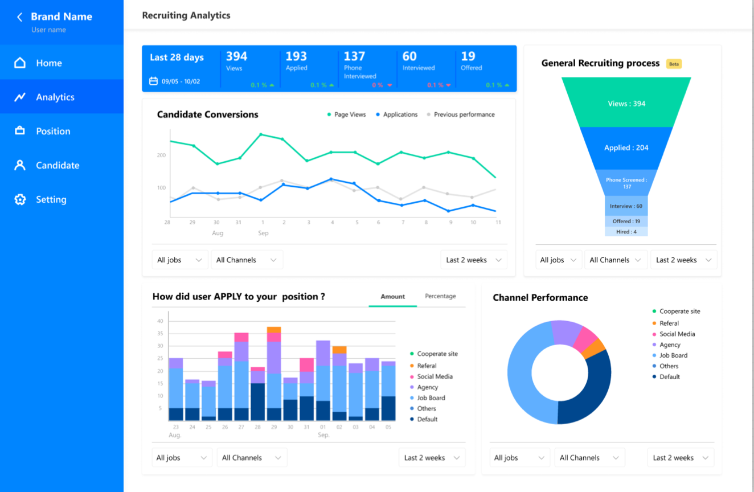Toggle Previous performance series in legend
This screenshot has width=754, height=492.
[x=460, y=114]
